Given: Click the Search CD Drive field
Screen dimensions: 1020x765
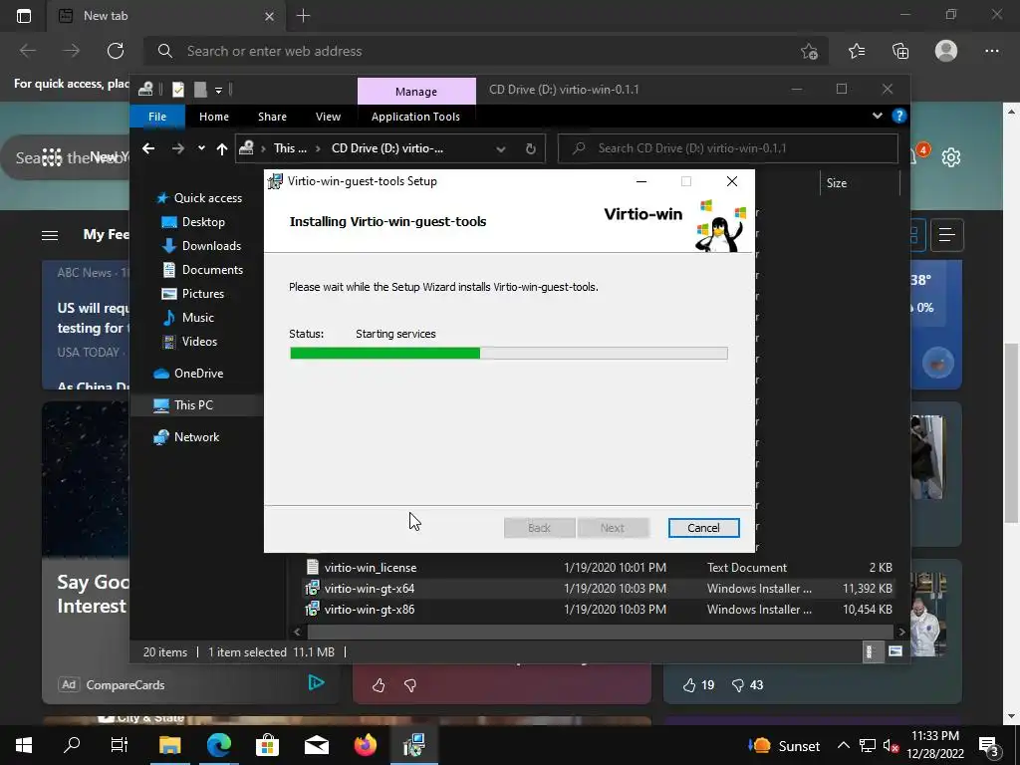Looking at the screenshot, I should [728, 148].
